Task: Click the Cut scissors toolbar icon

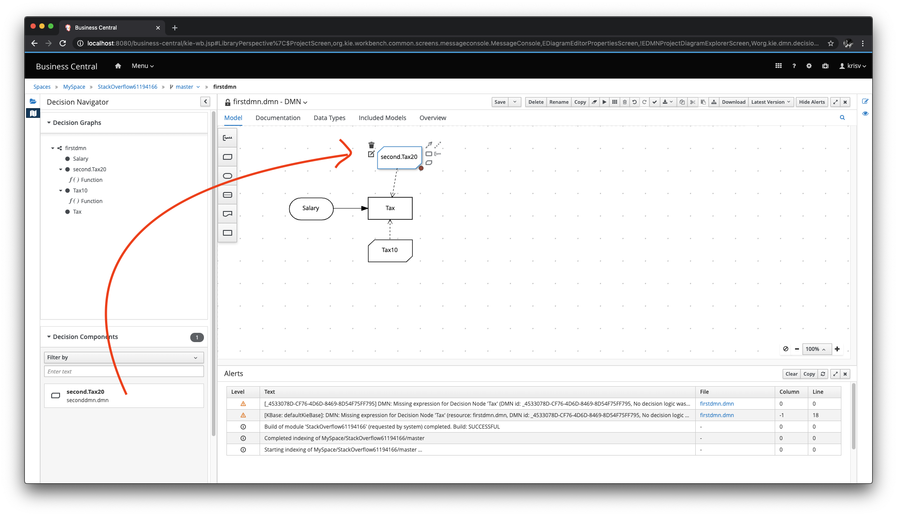Action: click(693, 102)
